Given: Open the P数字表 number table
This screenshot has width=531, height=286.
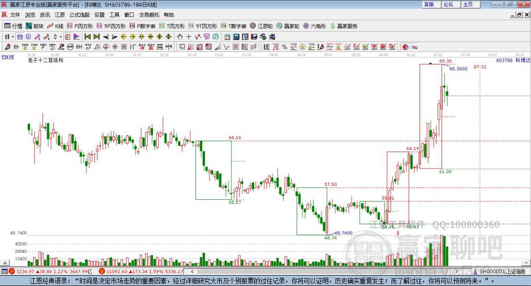Looking at the screenshot, I should coord(143,26).
